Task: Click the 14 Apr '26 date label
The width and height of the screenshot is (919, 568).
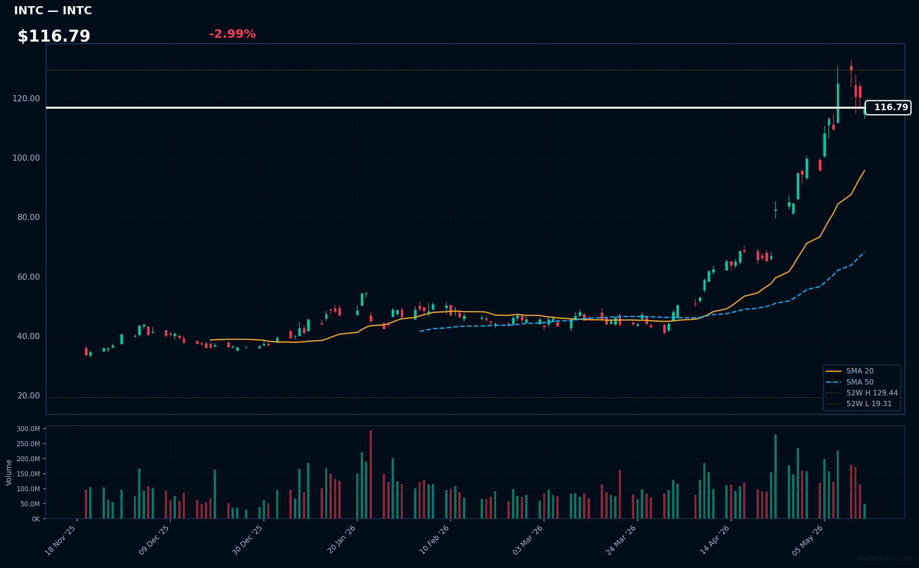Action: point(715,540)
